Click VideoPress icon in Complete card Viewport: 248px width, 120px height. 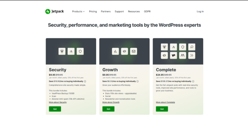(x=174, y=55)
